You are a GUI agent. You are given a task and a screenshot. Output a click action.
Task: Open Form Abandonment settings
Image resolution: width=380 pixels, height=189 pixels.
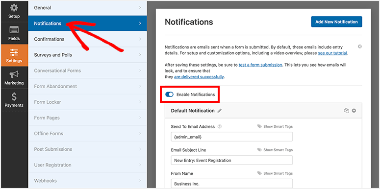pyautogui.click(x=87, y=86)
